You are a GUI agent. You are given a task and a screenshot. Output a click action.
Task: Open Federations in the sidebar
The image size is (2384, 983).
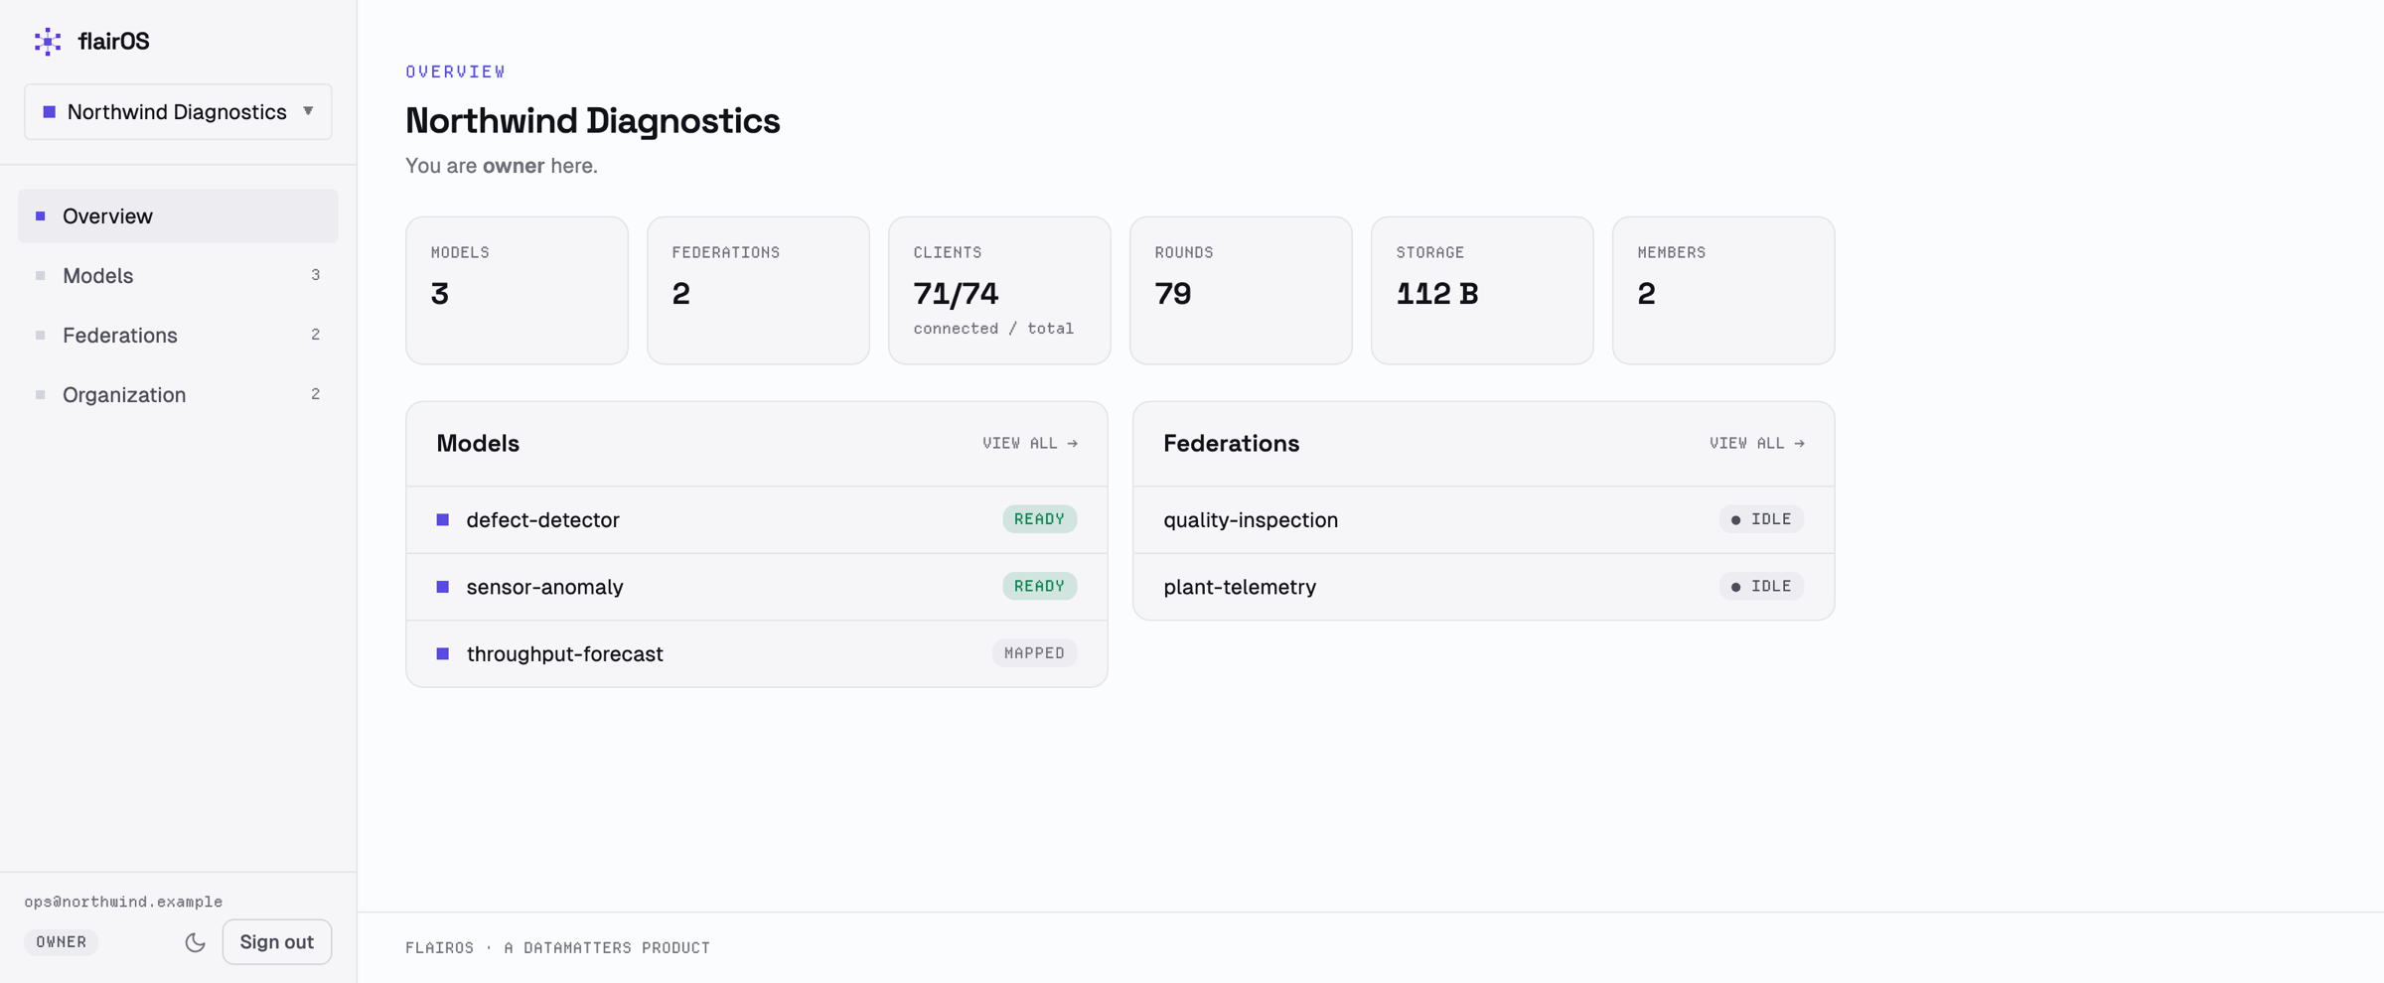178,336
